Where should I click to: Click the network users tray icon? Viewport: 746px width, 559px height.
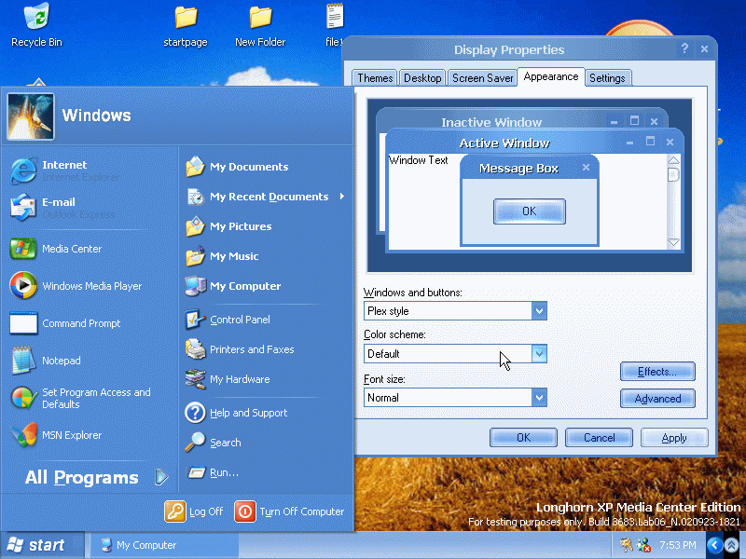(x=643, y=545)
